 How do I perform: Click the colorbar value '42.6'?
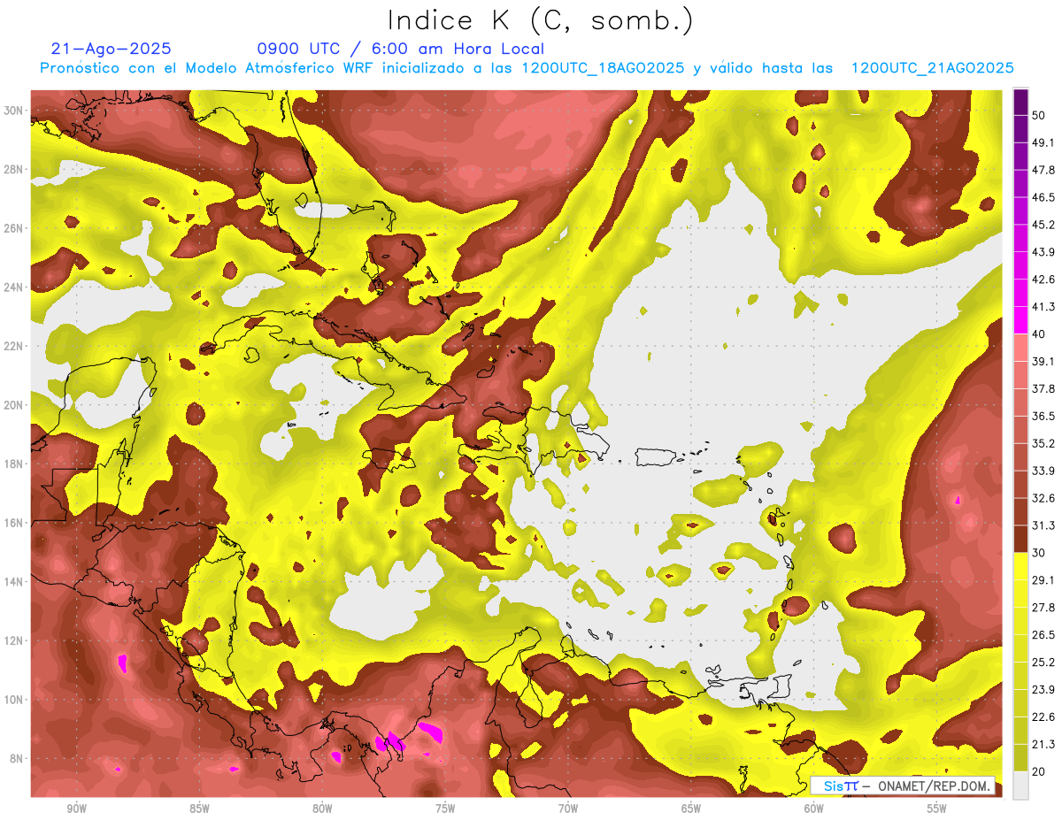pos(1043,280)
